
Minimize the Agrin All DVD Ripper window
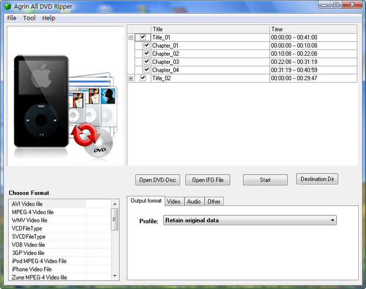coord(324,4)
